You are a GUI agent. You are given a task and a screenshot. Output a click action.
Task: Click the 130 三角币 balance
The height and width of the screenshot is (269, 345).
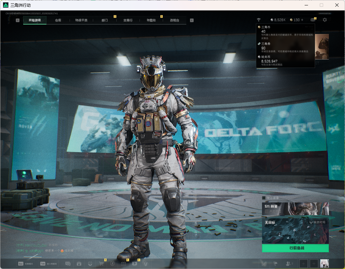click(x=295, y=20)
